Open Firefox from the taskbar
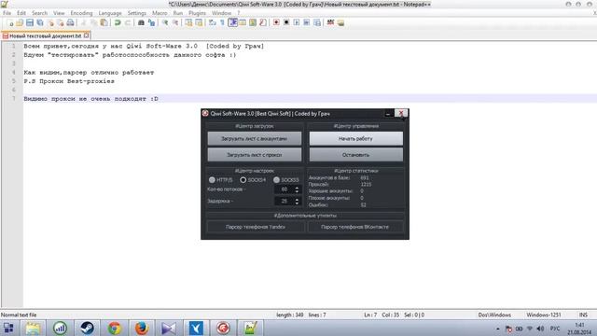The width and height of the screenshot is (597, 336). (x=142, y=328)
